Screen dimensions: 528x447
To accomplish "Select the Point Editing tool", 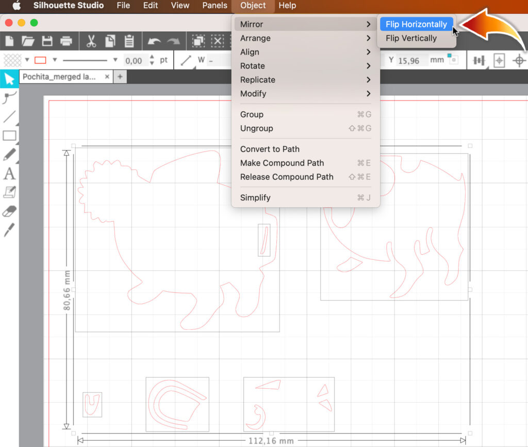I will (x=9, y=97).
